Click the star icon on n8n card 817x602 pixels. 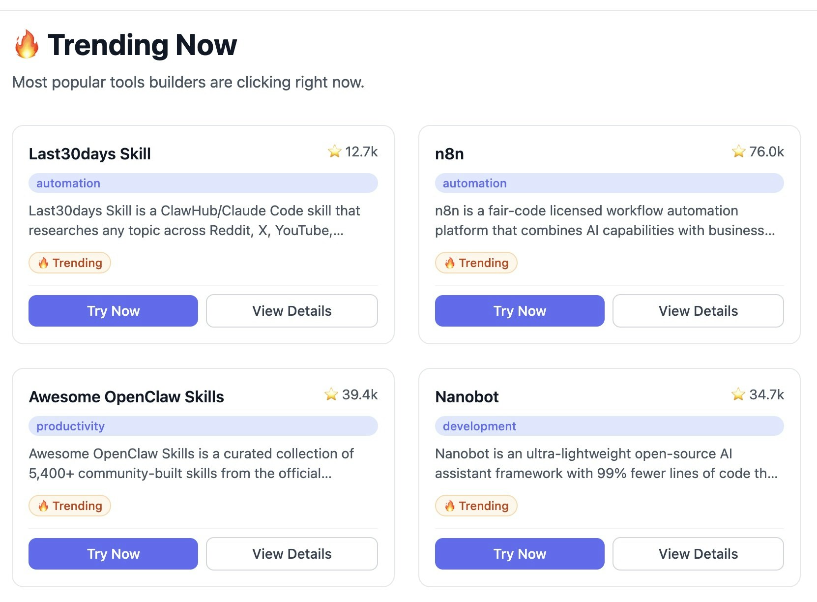coord(738,151)
